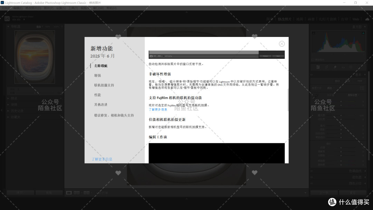
Task: Click 了解更多信息 link under Fujifilm section
Action: (158, 109)
